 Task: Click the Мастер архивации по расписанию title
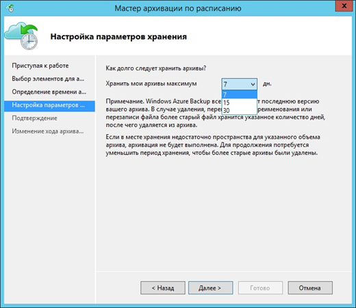[178, 8]
